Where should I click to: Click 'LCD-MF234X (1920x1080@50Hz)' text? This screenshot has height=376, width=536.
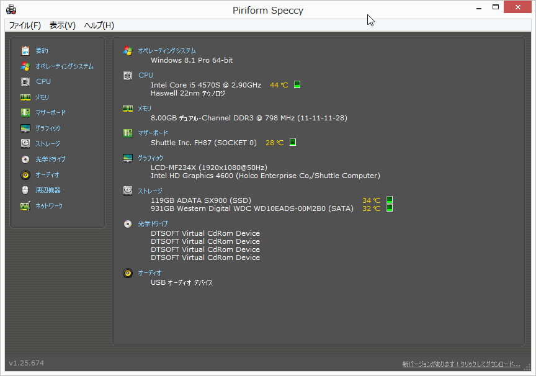(209, 168)
